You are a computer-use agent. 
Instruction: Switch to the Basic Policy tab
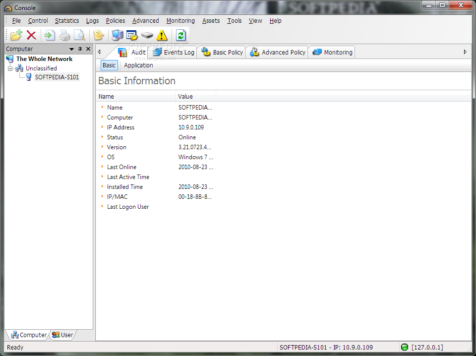pos(223,52)
